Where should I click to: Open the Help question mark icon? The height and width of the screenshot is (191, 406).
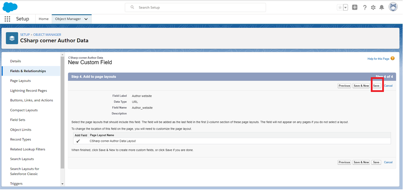click(365, 8)
